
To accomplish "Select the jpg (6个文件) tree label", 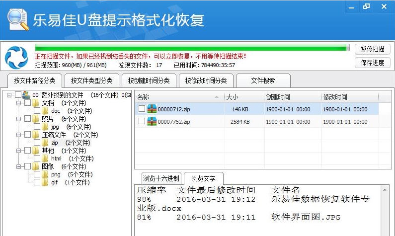I will 71,127.
